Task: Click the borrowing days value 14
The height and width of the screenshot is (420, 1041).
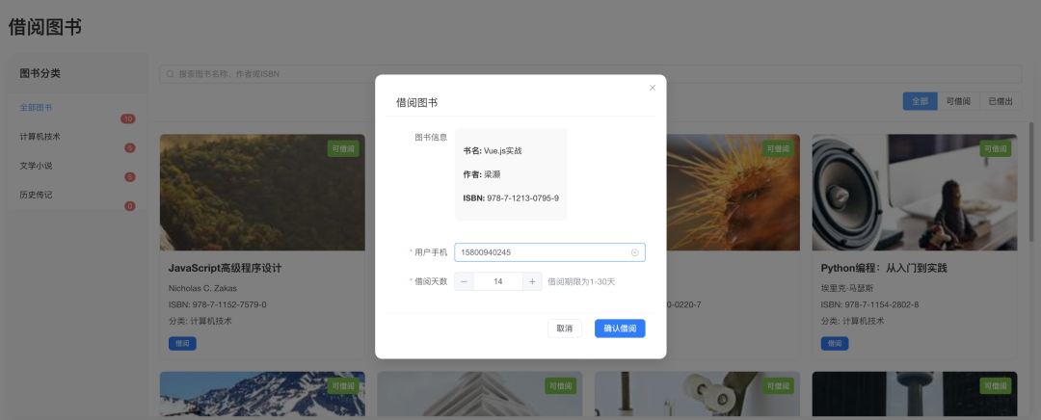Action: [498, 281]
